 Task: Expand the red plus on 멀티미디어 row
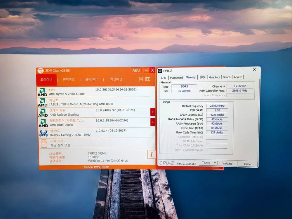tap(153, 122)
